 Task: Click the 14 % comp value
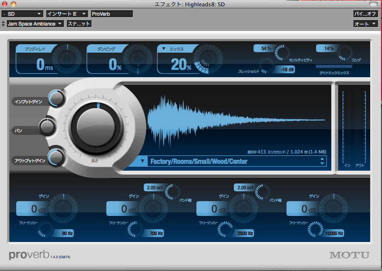point(328,49)
